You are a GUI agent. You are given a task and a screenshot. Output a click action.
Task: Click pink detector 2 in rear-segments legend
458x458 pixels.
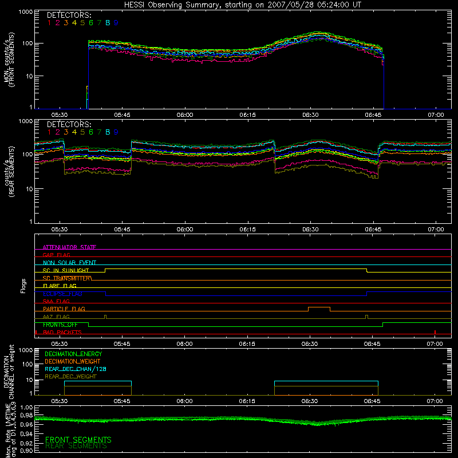(58, 132)
